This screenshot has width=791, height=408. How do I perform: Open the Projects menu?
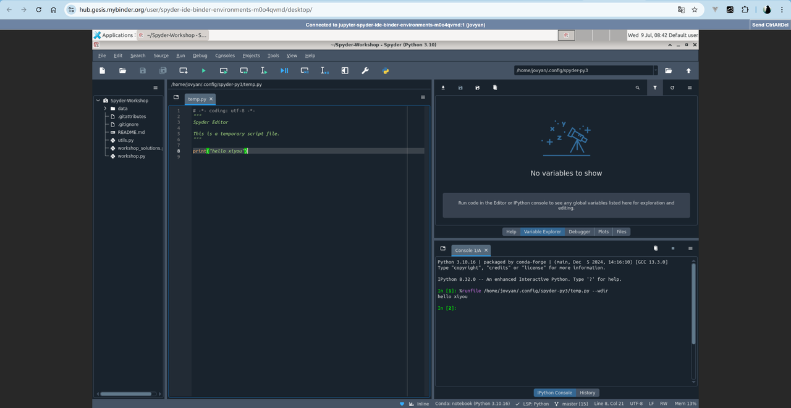(x=251, y=56)
